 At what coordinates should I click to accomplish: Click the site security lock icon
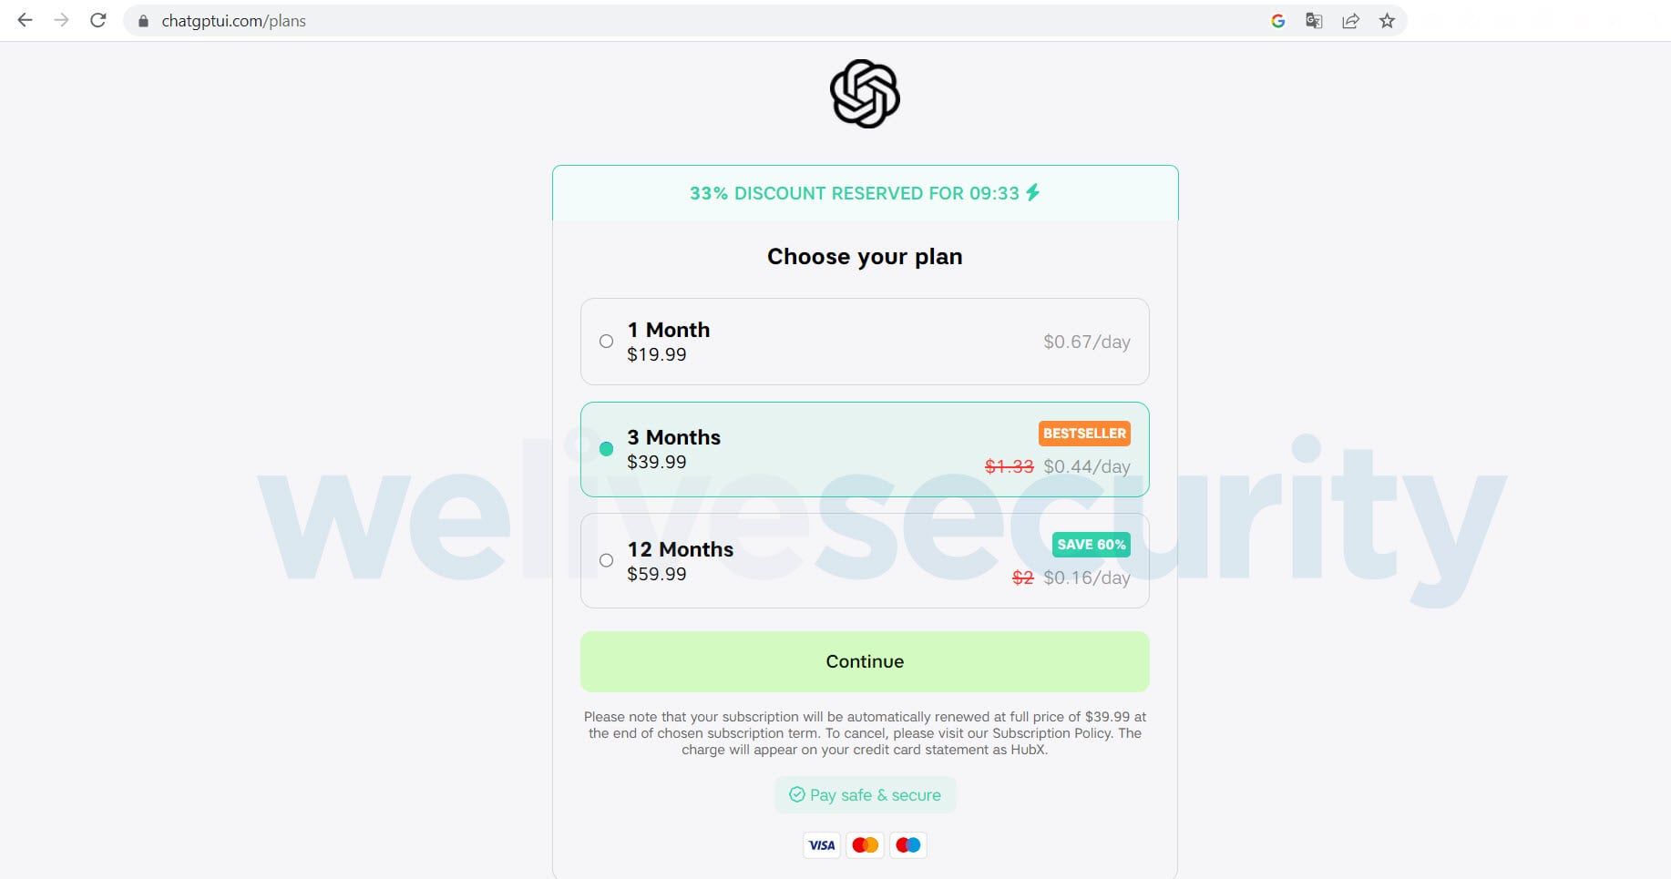click(x=141, y=20)
